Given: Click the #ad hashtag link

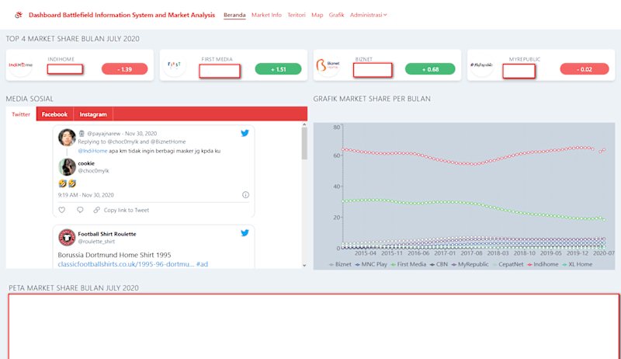Looking at the screenshot, I should coord(202,264).
